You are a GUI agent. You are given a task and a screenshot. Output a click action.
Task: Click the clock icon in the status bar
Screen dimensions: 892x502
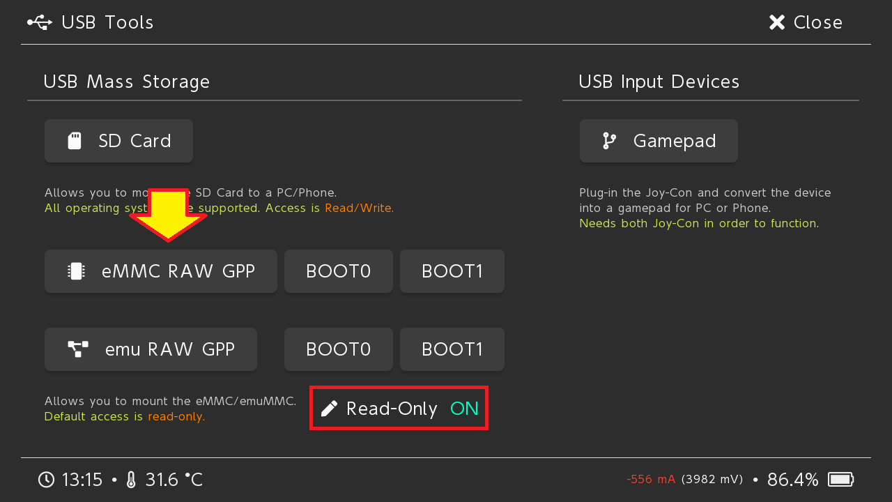[x=46, y=479]
